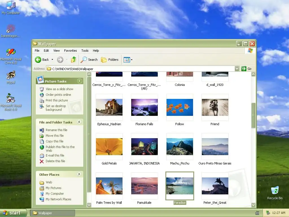
Task: Click the selected Paradise thumbnail
Action: pos(180,186)
